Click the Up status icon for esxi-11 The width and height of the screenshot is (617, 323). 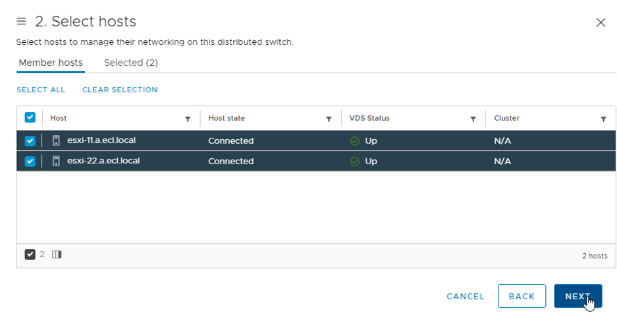pyautogui.click(x=355, y=141)
